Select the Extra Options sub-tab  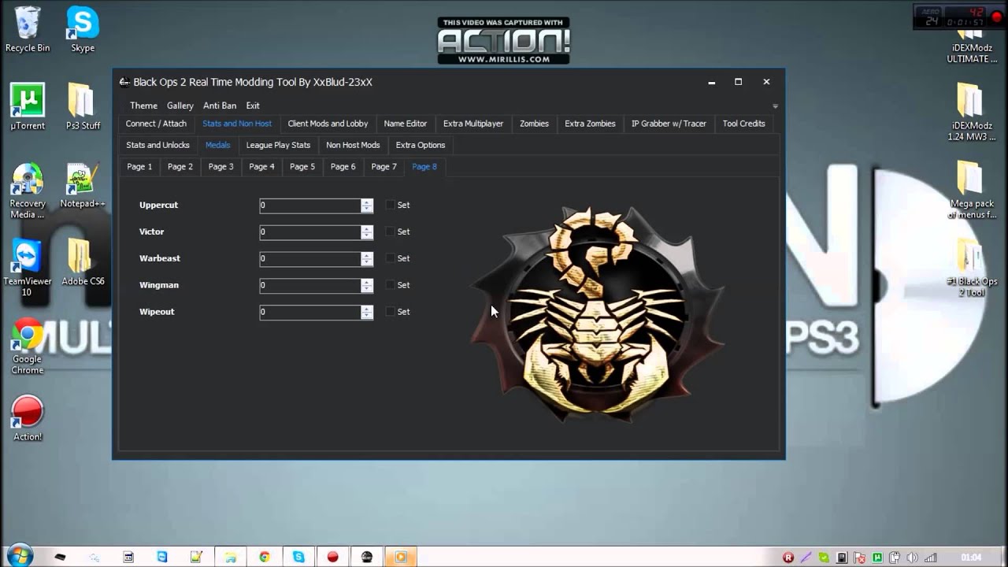(x=421, y=145)
